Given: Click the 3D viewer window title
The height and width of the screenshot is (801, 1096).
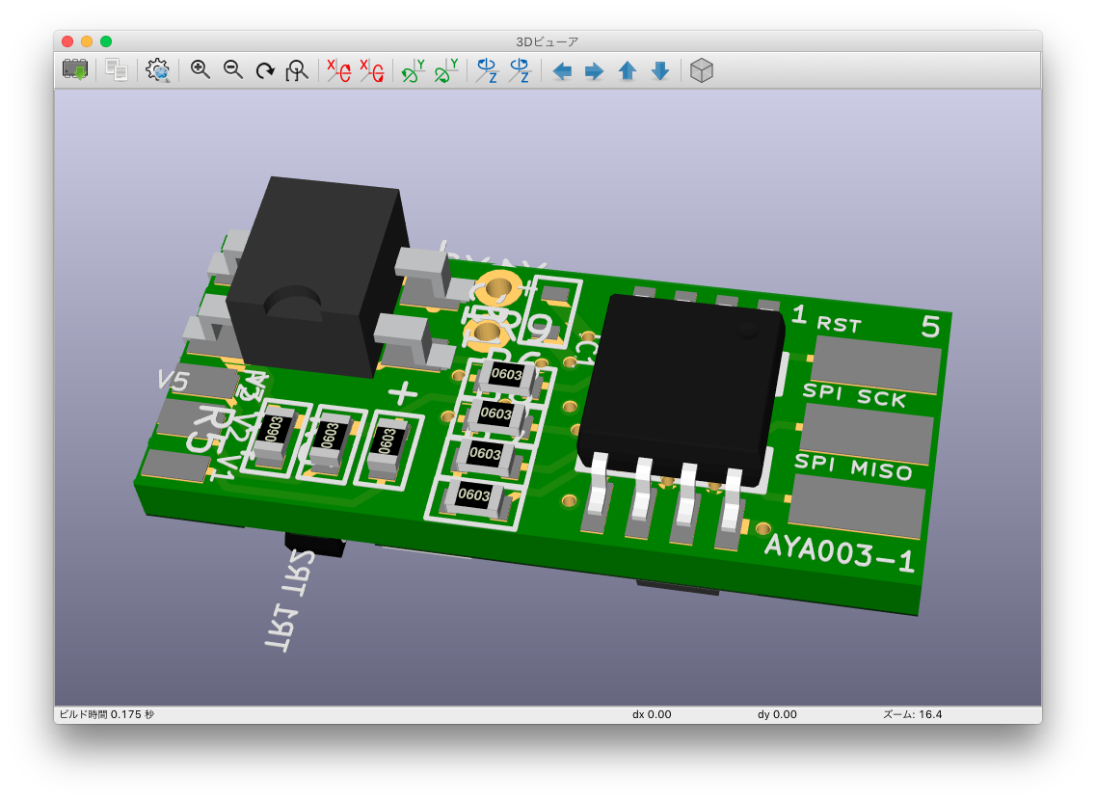Looking at the screenshot, I should (548, 42).
